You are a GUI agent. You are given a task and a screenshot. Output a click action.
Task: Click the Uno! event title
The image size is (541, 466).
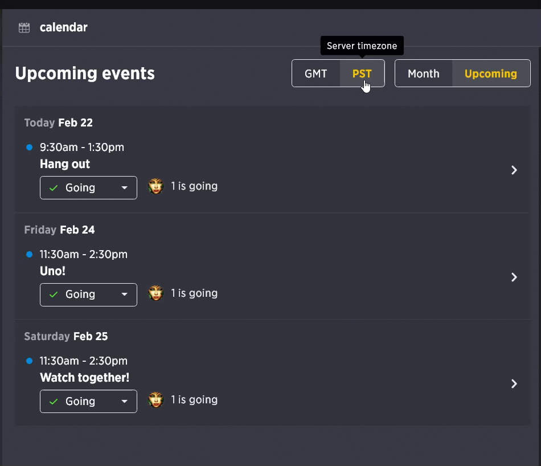[x=52, y=271]
